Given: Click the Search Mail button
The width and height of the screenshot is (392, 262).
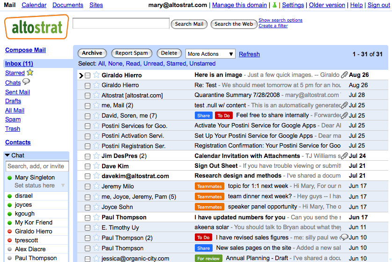Looking at the screenshot, I should 189,24.
